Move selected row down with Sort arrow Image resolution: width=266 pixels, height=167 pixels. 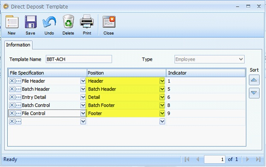254,93
